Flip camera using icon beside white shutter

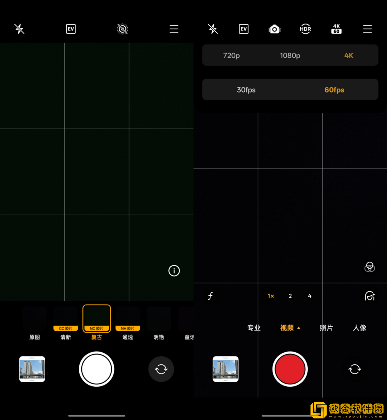(161, 369)
